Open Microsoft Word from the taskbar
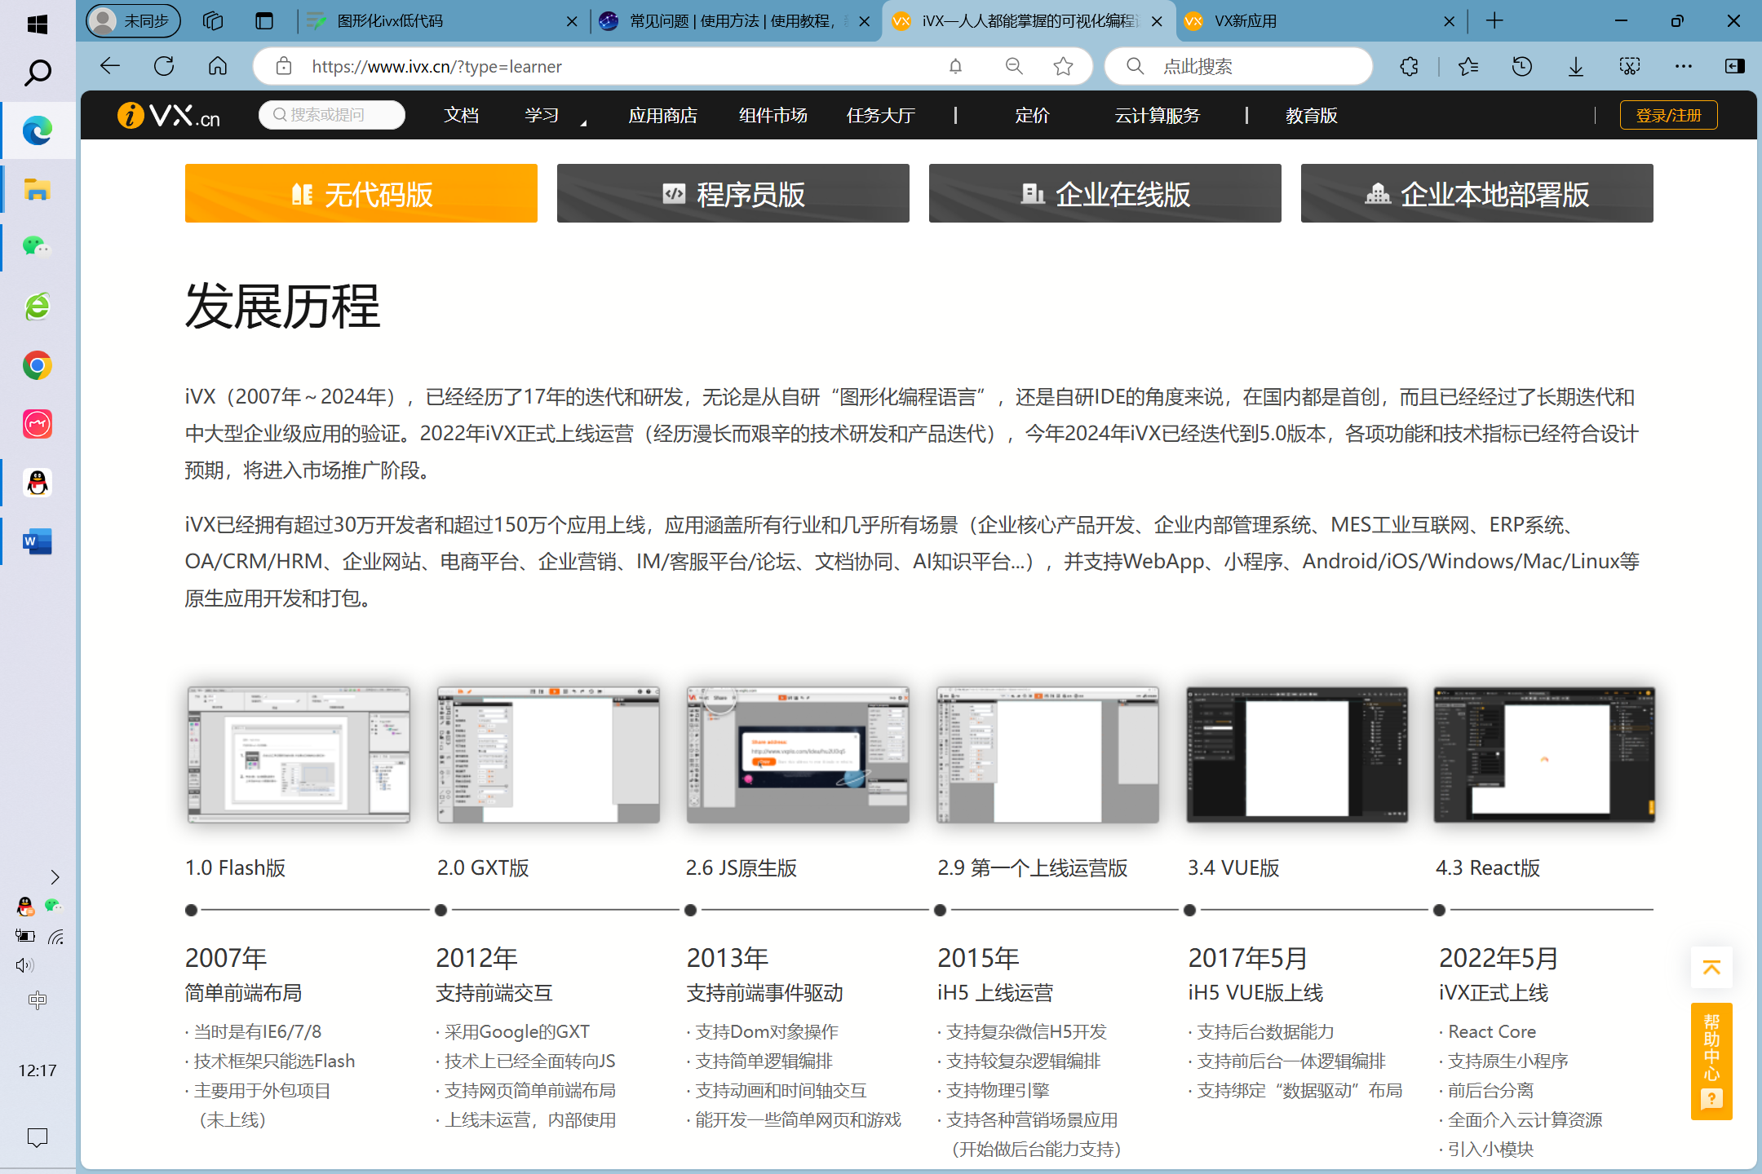 coord(38,541)
